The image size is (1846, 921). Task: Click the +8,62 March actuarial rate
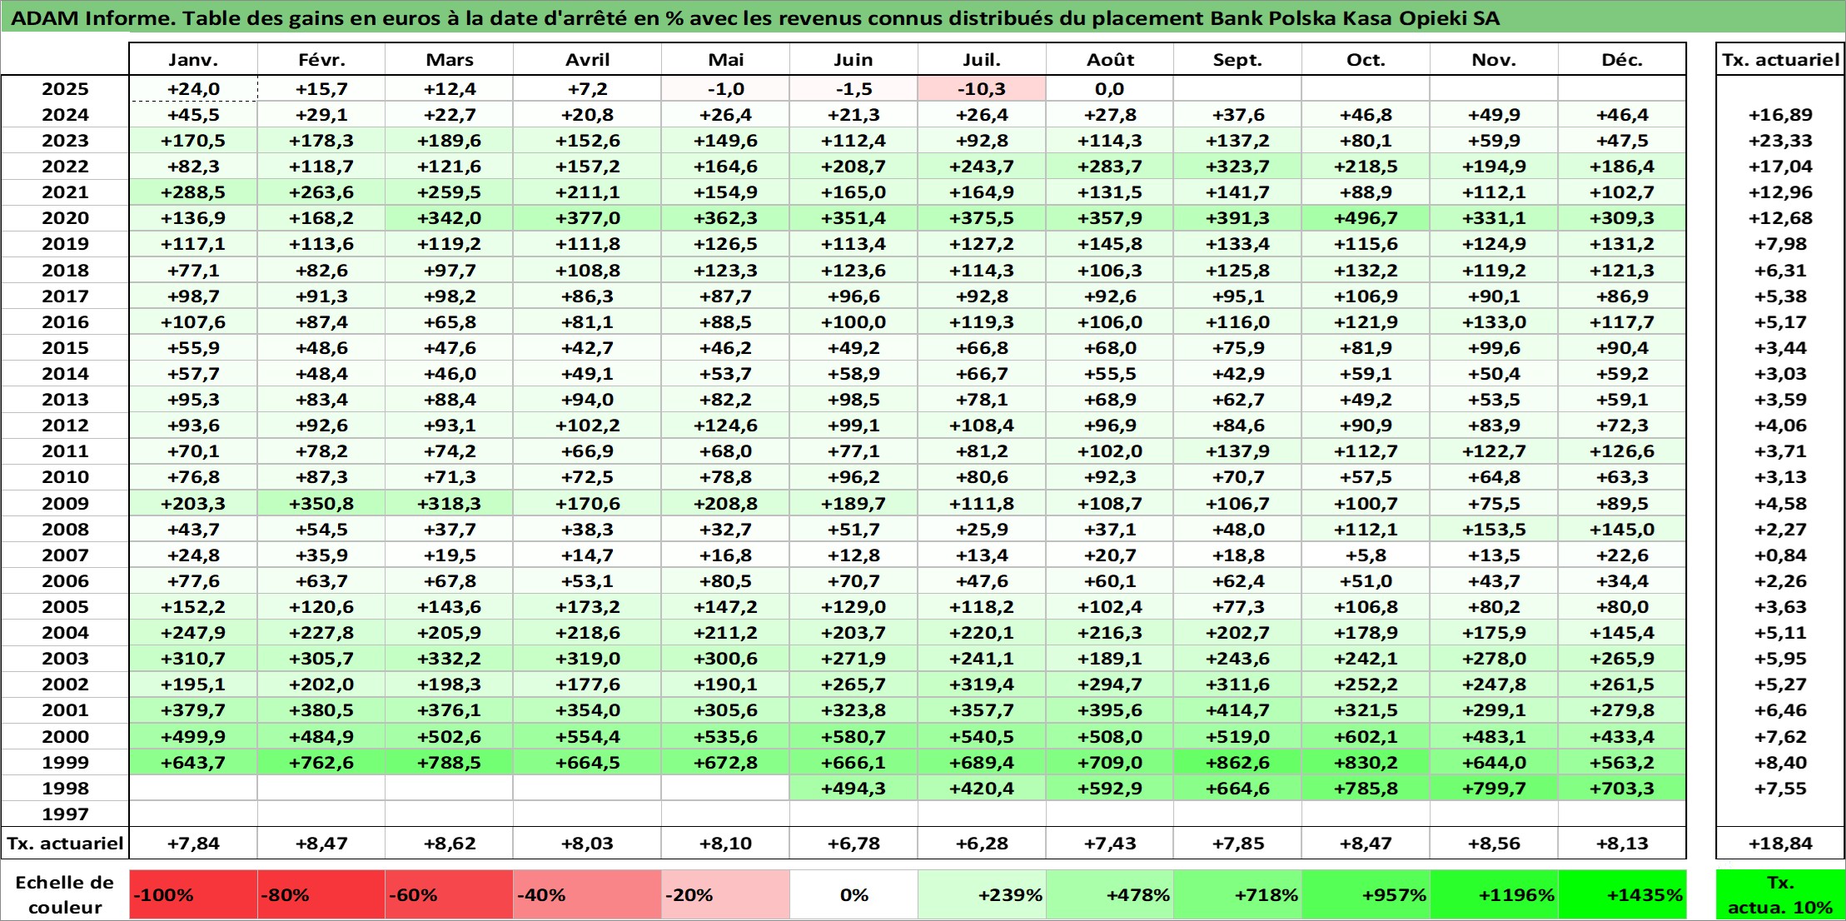[450, 843]
